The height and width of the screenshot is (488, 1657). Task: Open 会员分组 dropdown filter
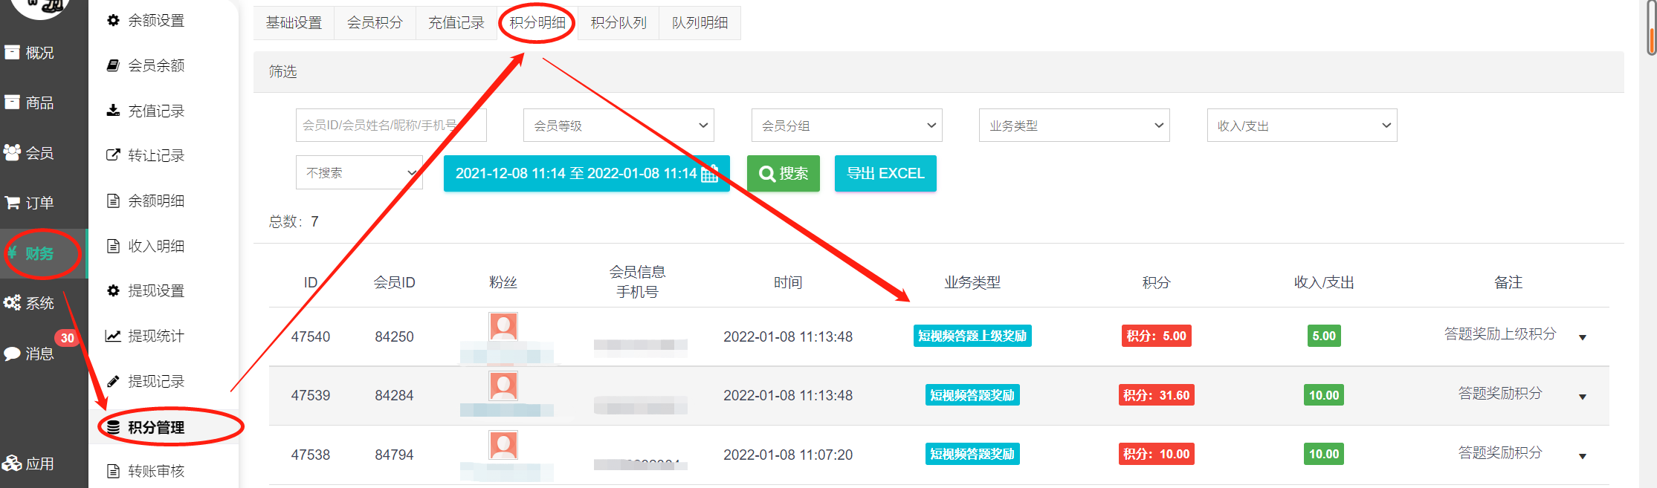(847, 126)
